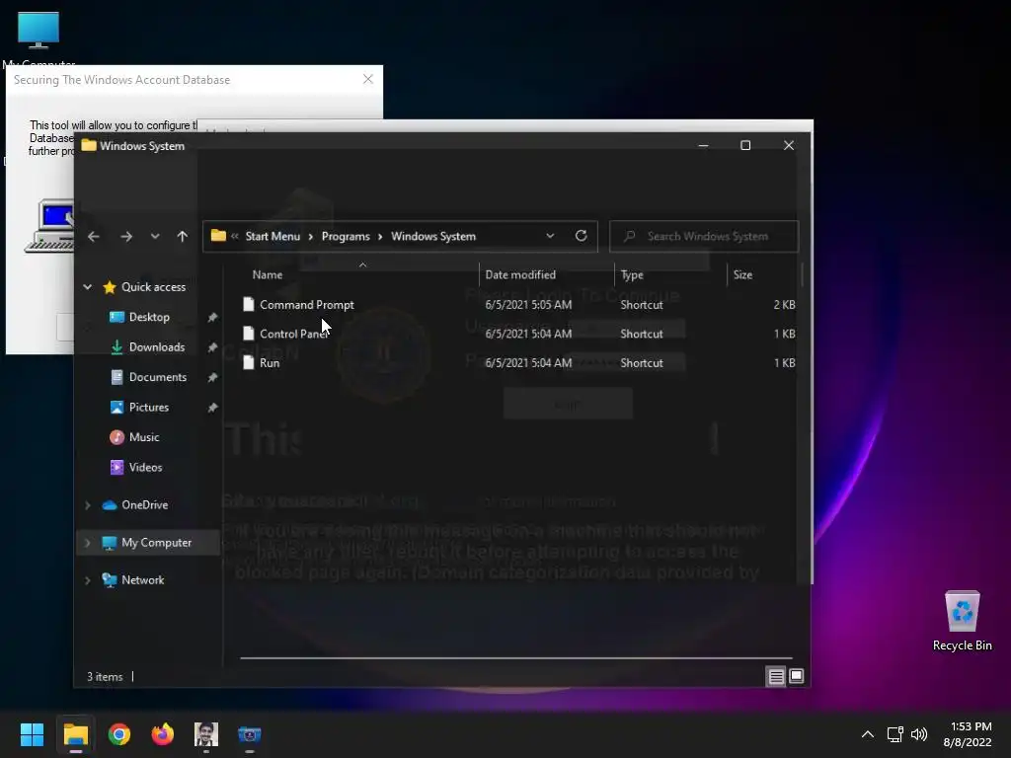
Task: Open Pictures in navigation pane
Action: point(149,408)
